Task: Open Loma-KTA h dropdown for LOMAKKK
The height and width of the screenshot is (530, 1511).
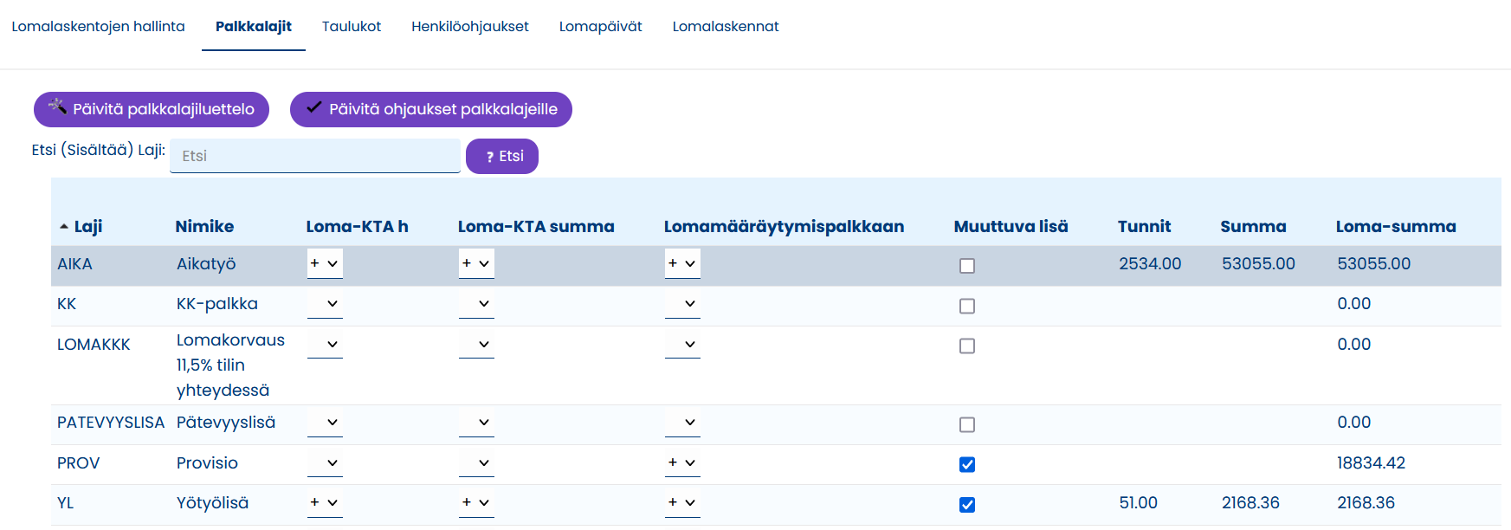Action: tap(325, 344)
